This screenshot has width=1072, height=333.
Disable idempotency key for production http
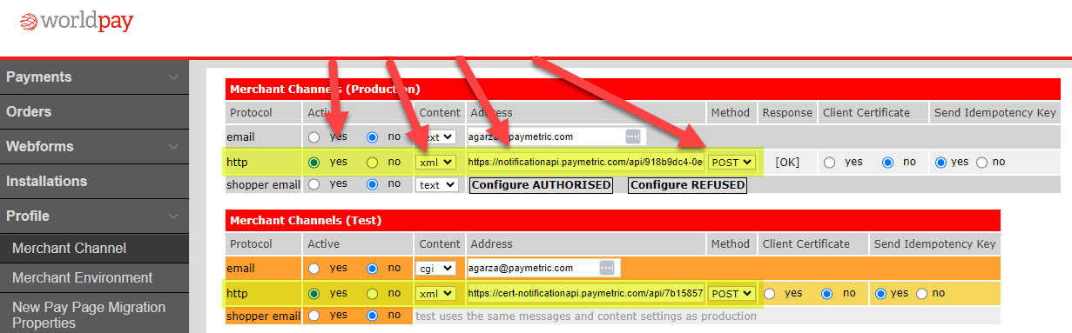click(x=982, y=162)
